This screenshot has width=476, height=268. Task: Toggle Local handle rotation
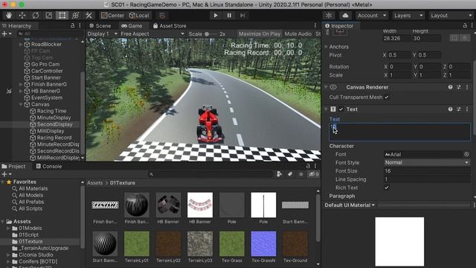tap(139, 16)
